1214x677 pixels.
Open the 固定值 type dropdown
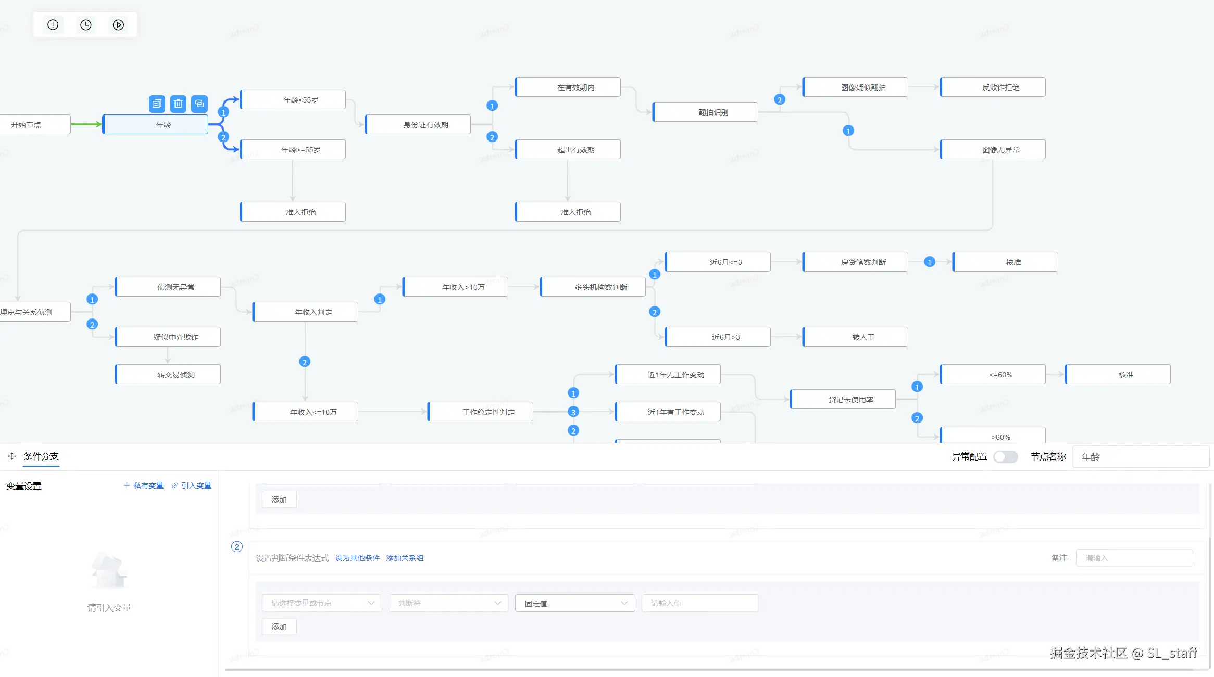click(575, 603)
